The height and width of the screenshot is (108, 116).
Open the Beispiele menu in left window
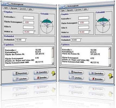pyautogui.click(x=14, y=8)
